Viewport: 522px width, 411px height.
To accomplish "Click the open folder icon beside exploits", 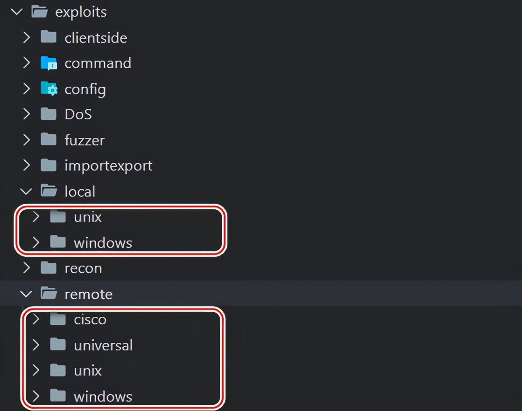I will point(39,12).
